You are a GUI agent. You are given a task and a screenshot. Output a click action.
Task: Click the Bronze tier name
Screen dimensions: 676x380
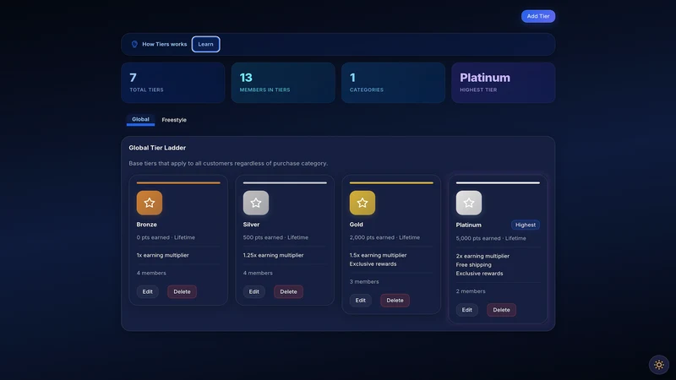pos(146,225)
